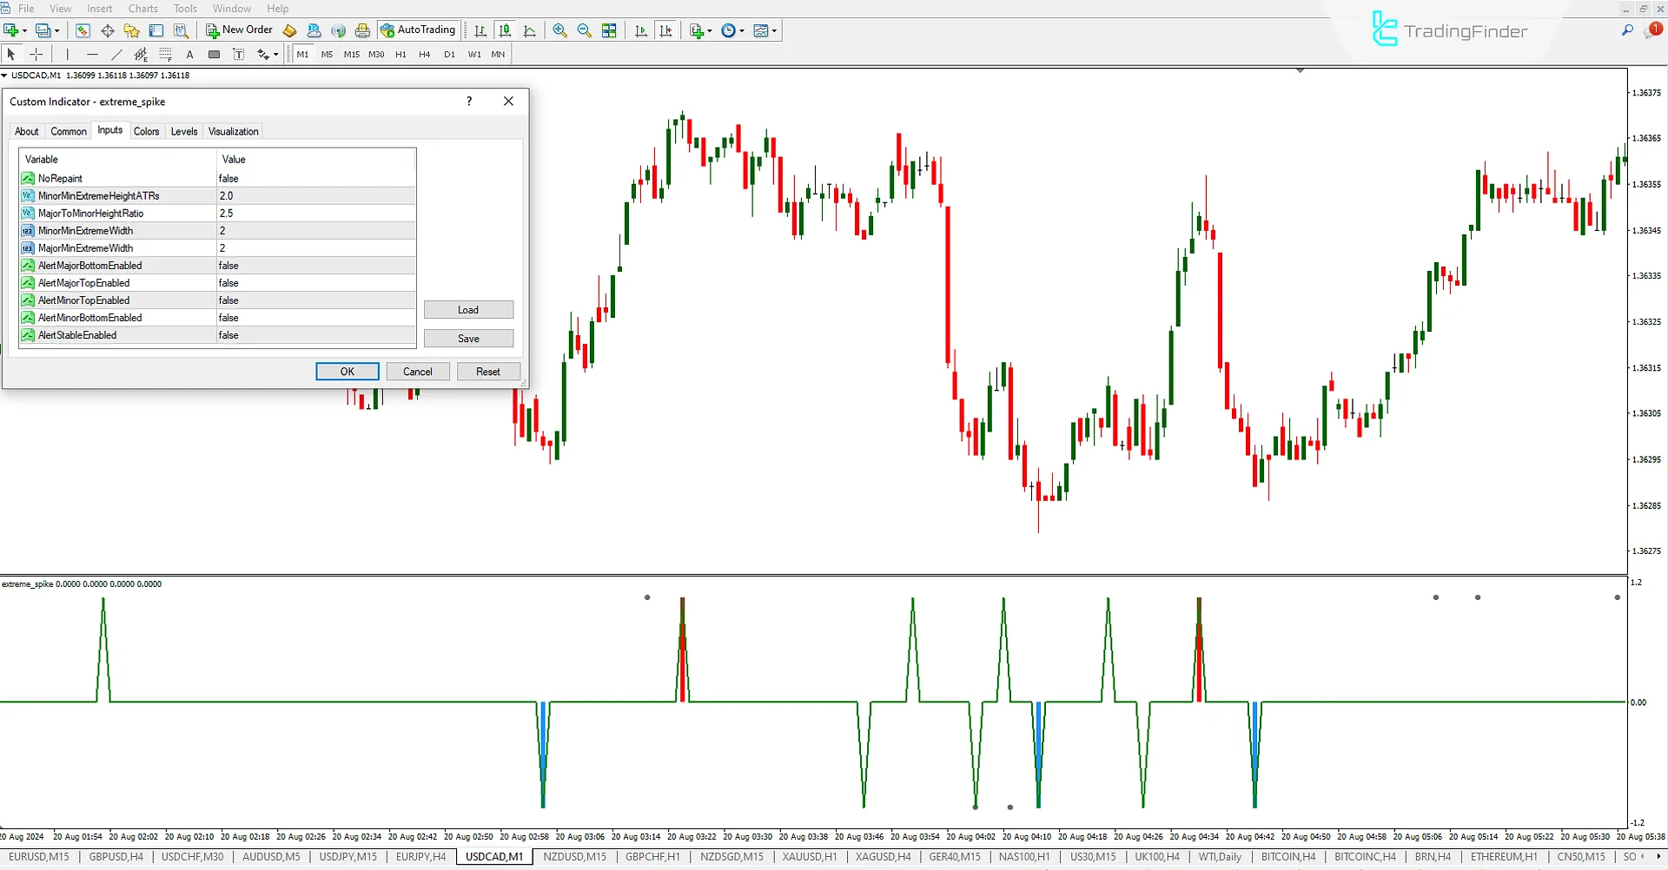Tile chart windows using the toolbar icon
Image resolution: width=1668 pixels, height=870 pixels.
click(x=609, y=30)
